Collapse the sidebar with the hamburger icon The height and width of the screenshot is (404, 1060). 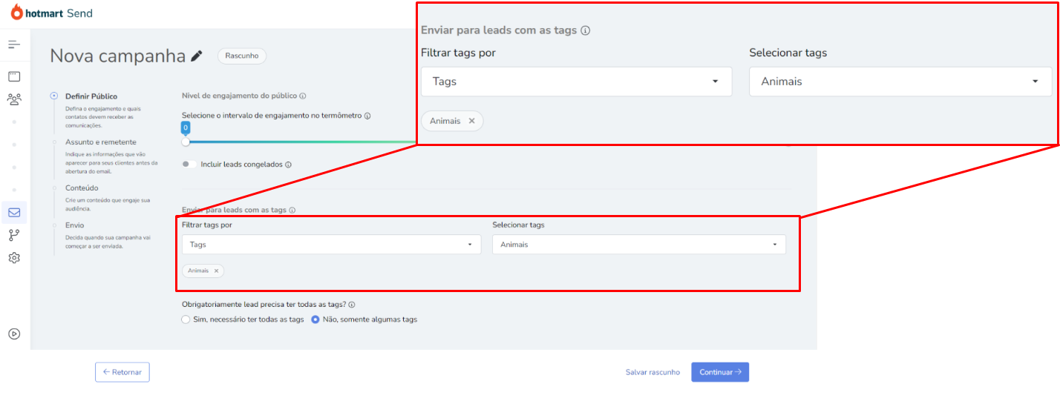coord(14,44)
